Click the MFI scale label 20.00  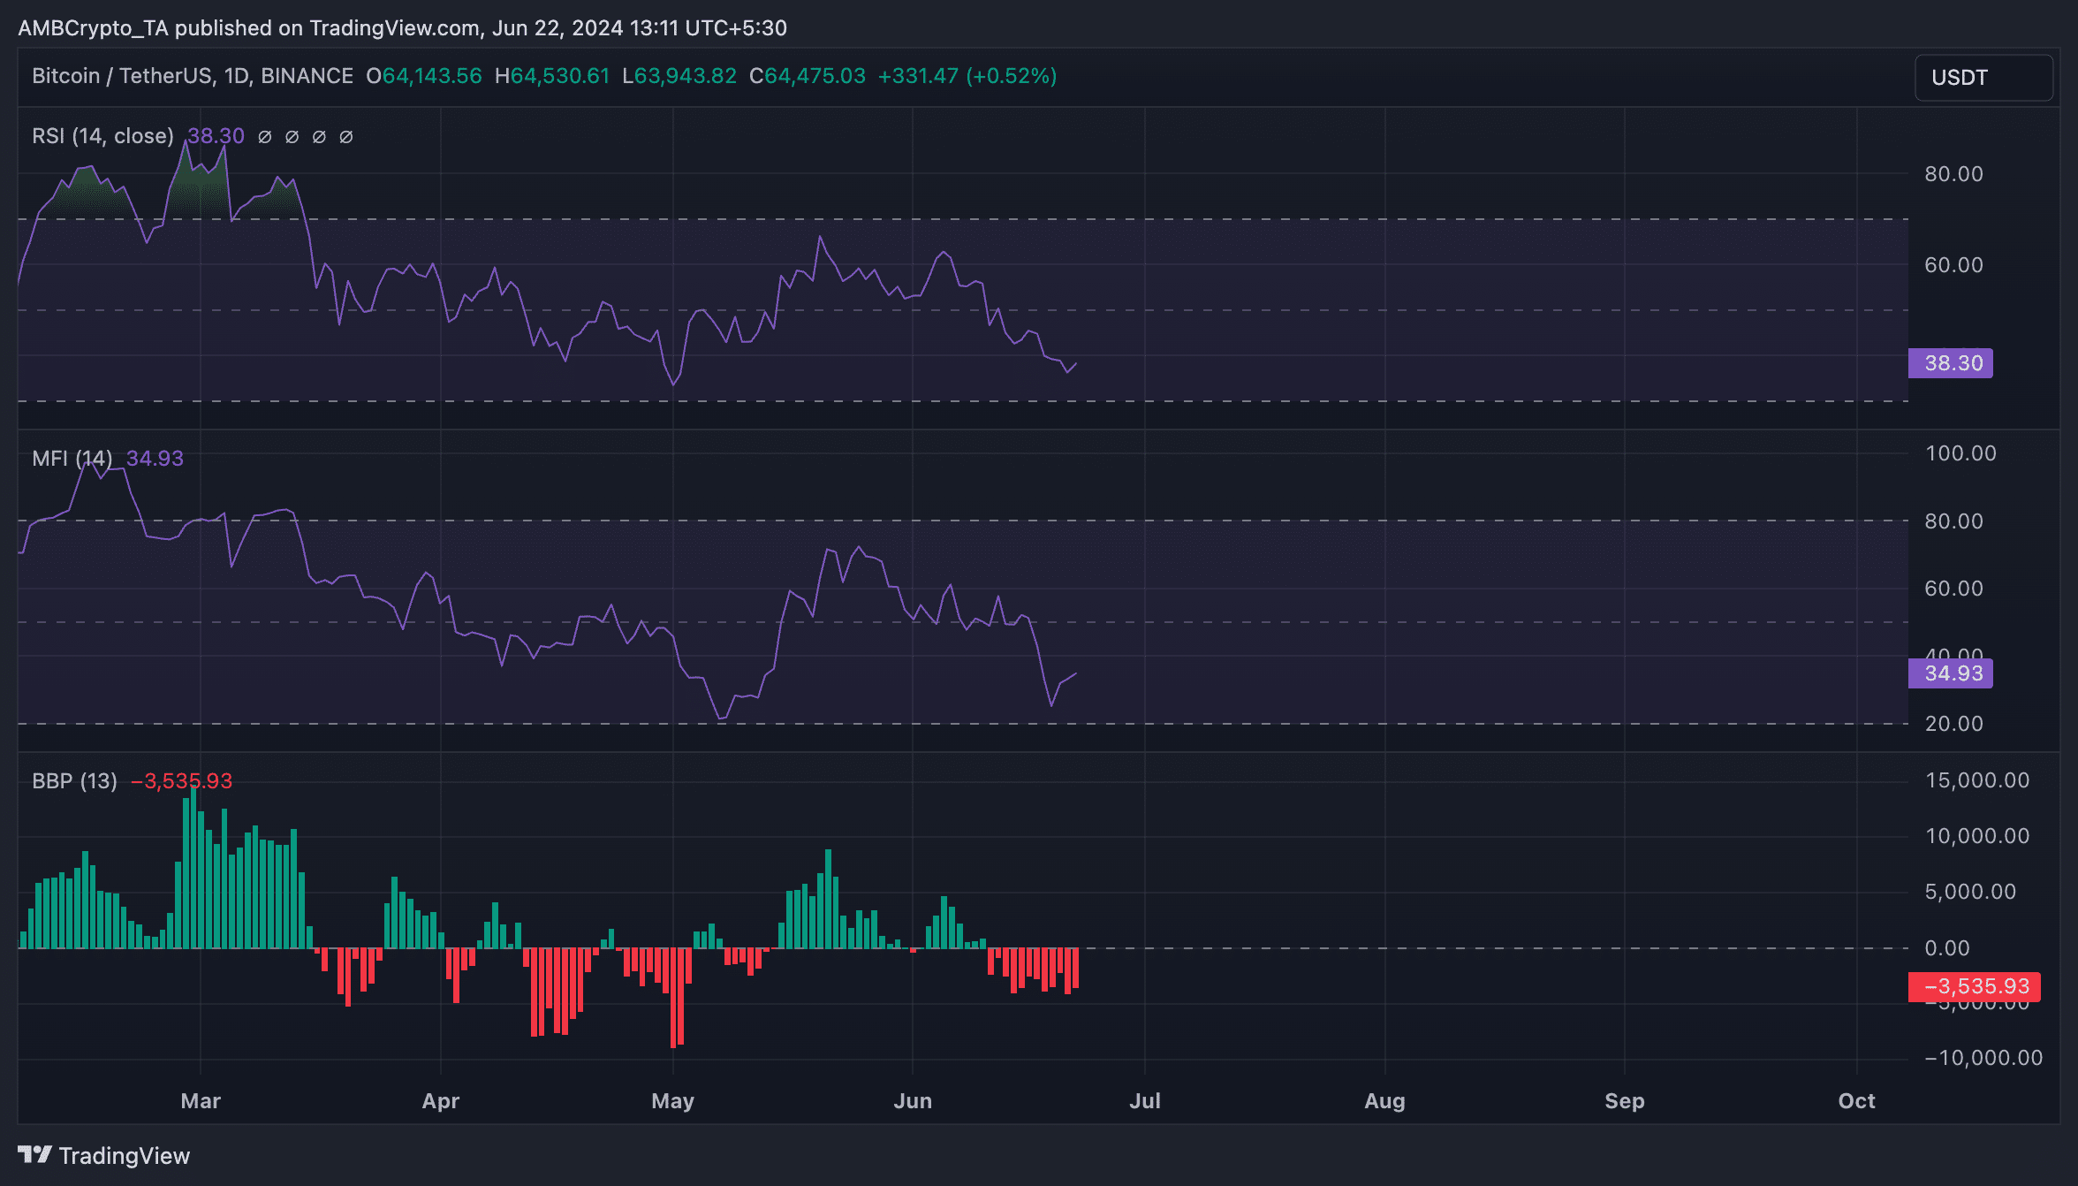(1953, 724)
